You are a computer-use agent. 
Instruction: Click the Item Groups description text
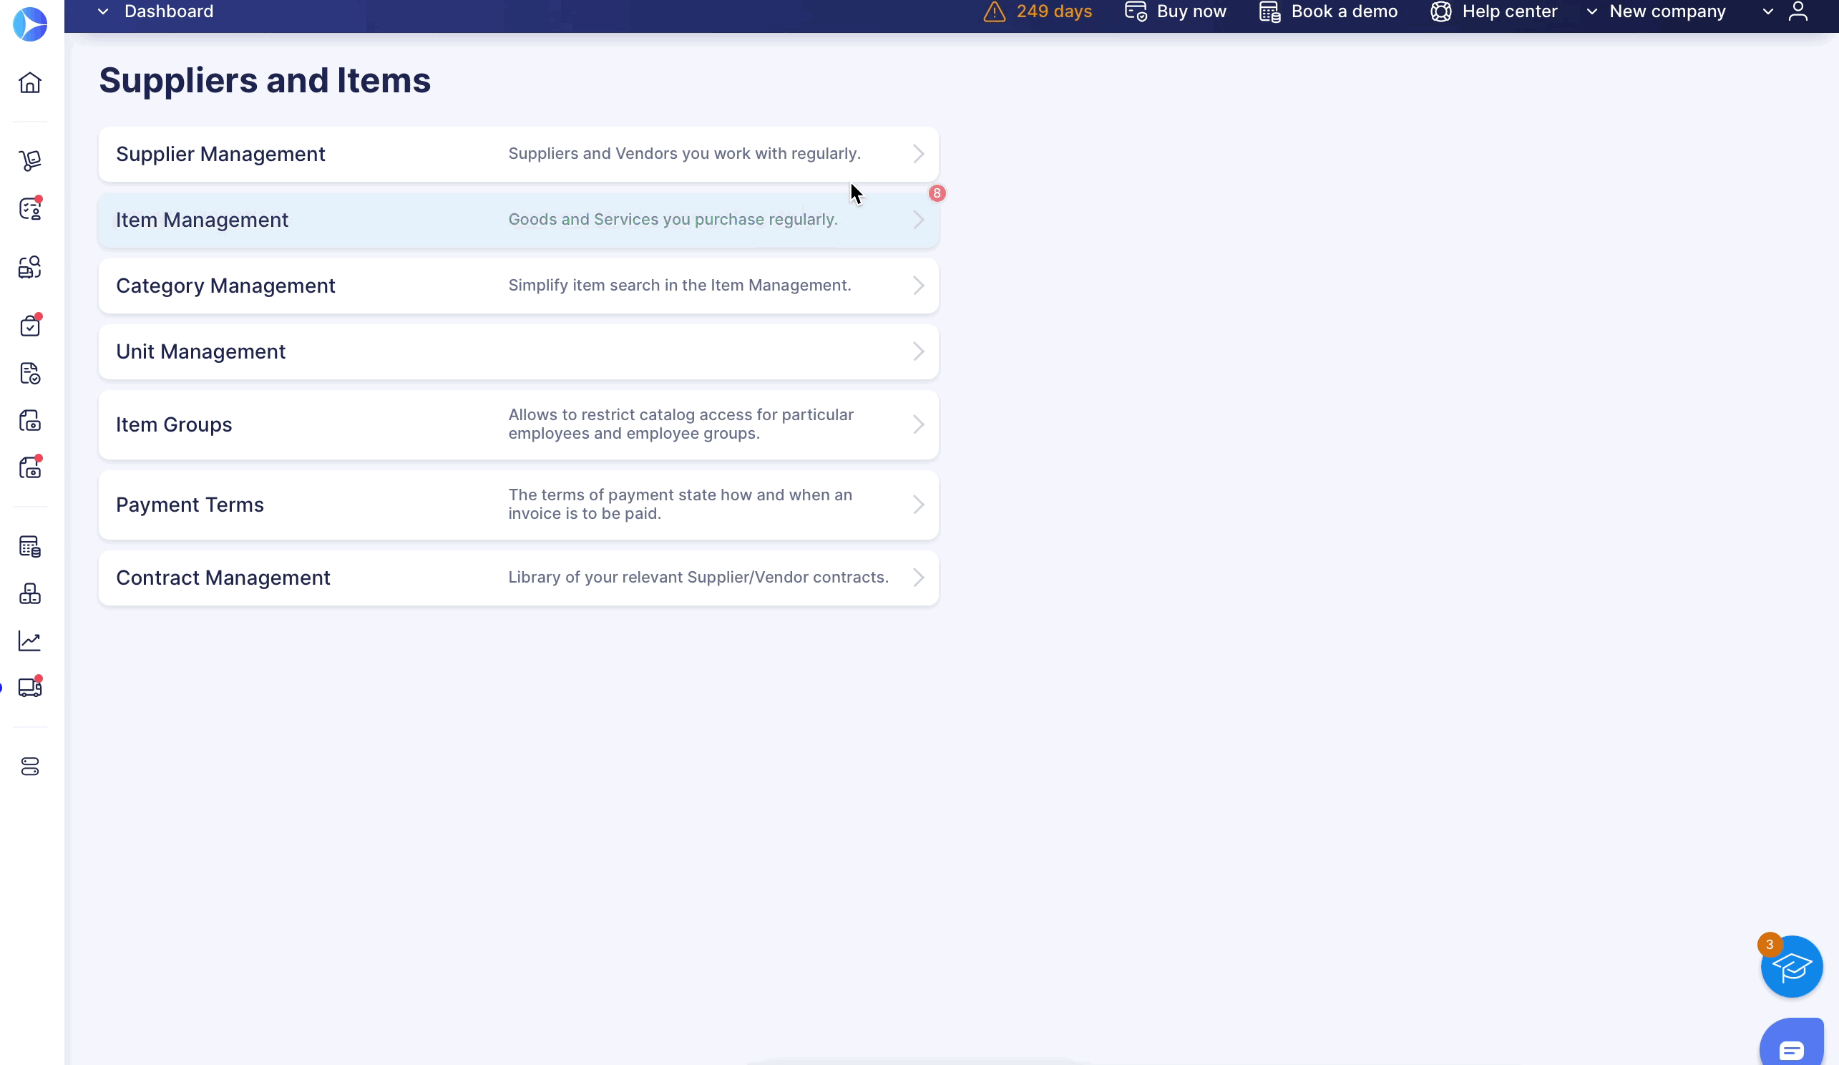click(681, 424)
